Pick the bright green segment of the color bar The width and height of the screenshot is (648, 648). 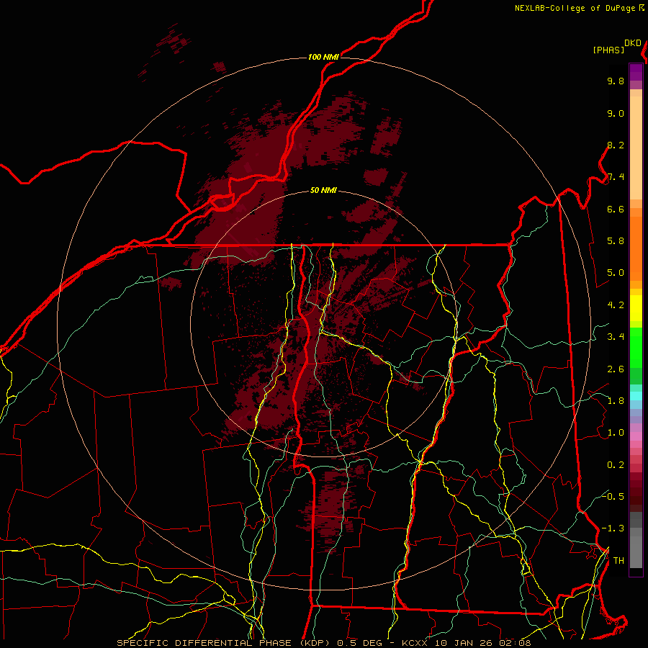pyautogui.click(x=636, y=349)
